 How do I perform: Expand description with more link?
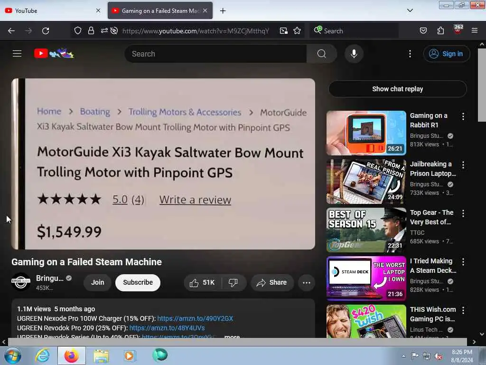click(x=232, y=336)
